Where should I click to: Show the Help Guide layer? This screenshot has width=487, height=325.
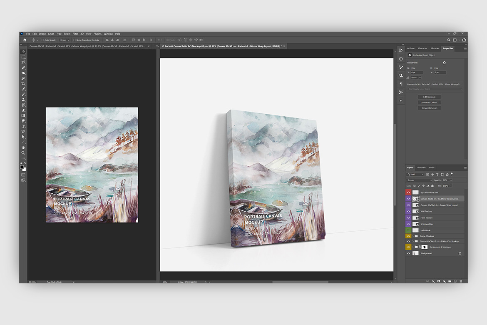pyautogui.click(x=408, y=230)
